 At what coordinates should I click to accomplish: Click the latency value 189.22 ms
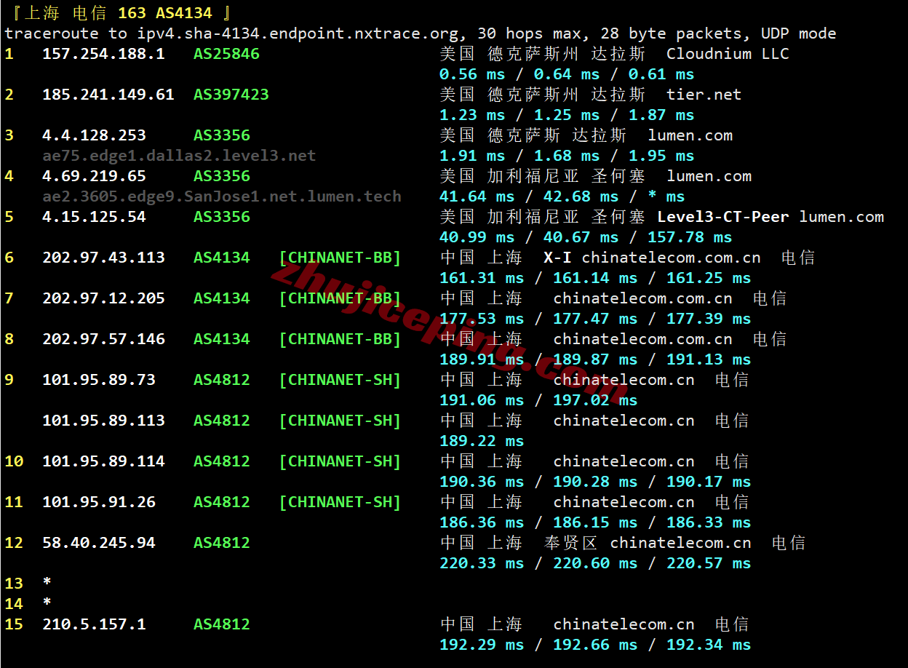point(482,441)
